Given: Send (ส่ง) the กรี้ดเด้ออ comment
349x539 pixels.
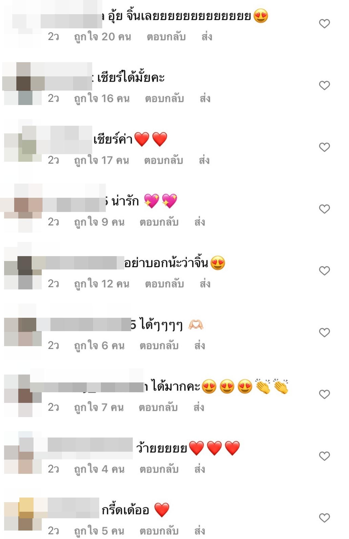Looking at the screenshot, I should (200, 531).
